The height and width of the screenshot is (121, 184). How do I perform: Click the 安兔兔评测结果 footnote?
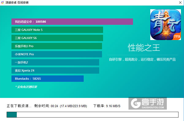[x=26, y=87]
